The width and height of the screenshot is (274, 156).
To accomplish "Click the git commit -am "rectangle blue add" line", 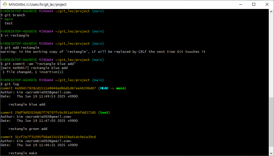I will click(x=38, y=64).
